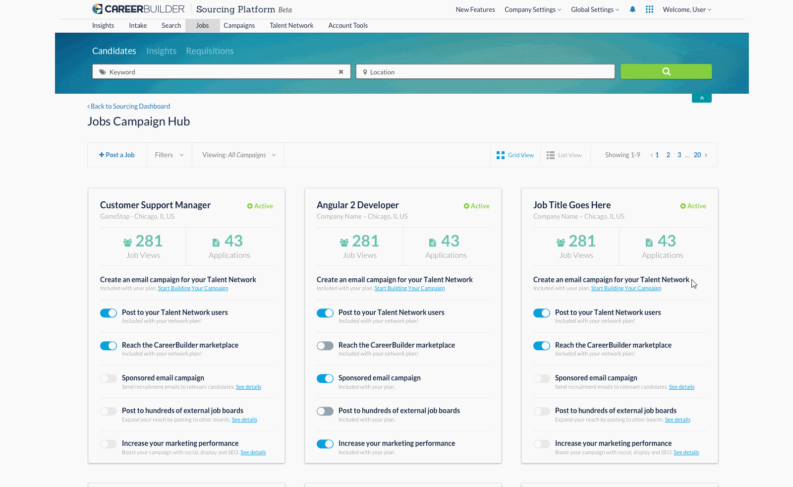Expand Company Settings menu
The height and width of the screenshot is (487, 793).
coord(533,9)
